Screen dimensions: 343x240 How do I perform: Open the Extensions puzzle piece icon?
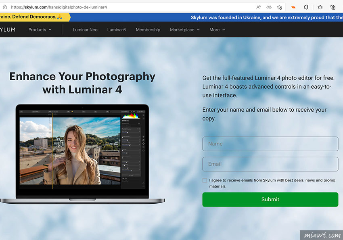click(306, 7)
